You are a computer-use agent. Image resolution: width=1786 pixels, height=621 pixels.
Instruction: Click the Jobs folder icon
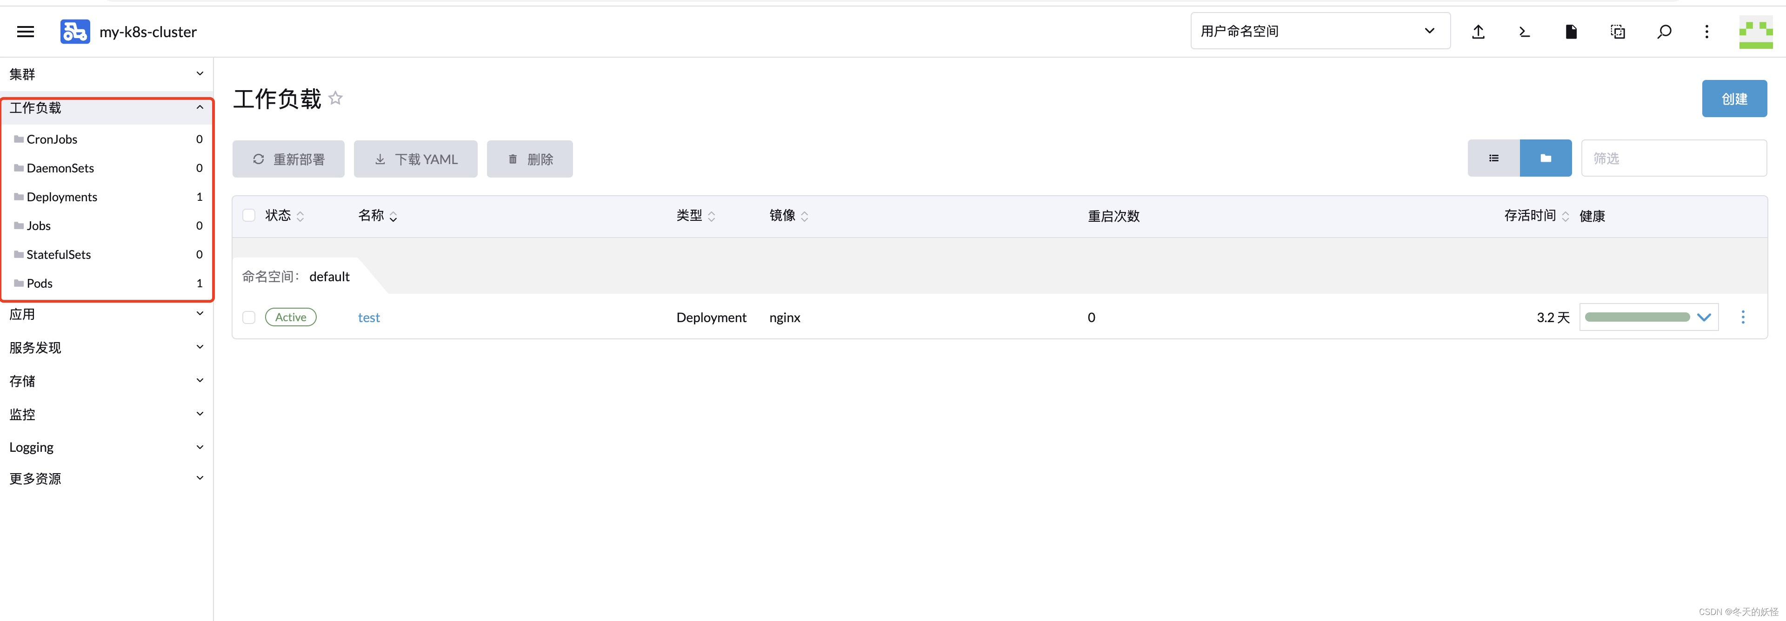[19, 225]
